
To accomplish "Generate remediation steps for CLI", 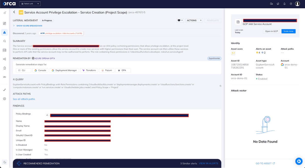I will (x=23, y=70).
